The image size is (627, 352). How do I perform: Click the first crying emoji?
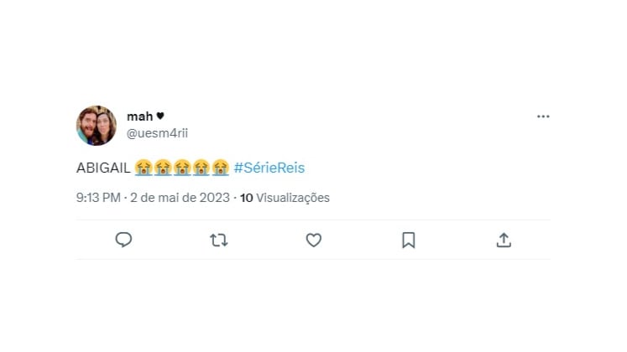(143, 168)
